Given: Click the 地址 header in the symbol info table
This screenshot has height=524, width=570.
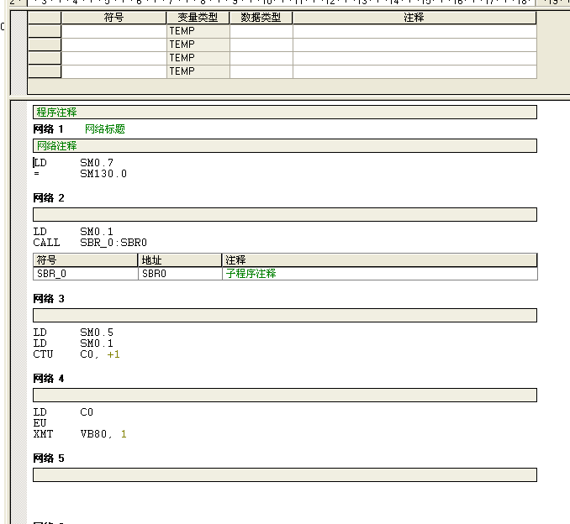Looking at the screenshot, I should point(180,260).
